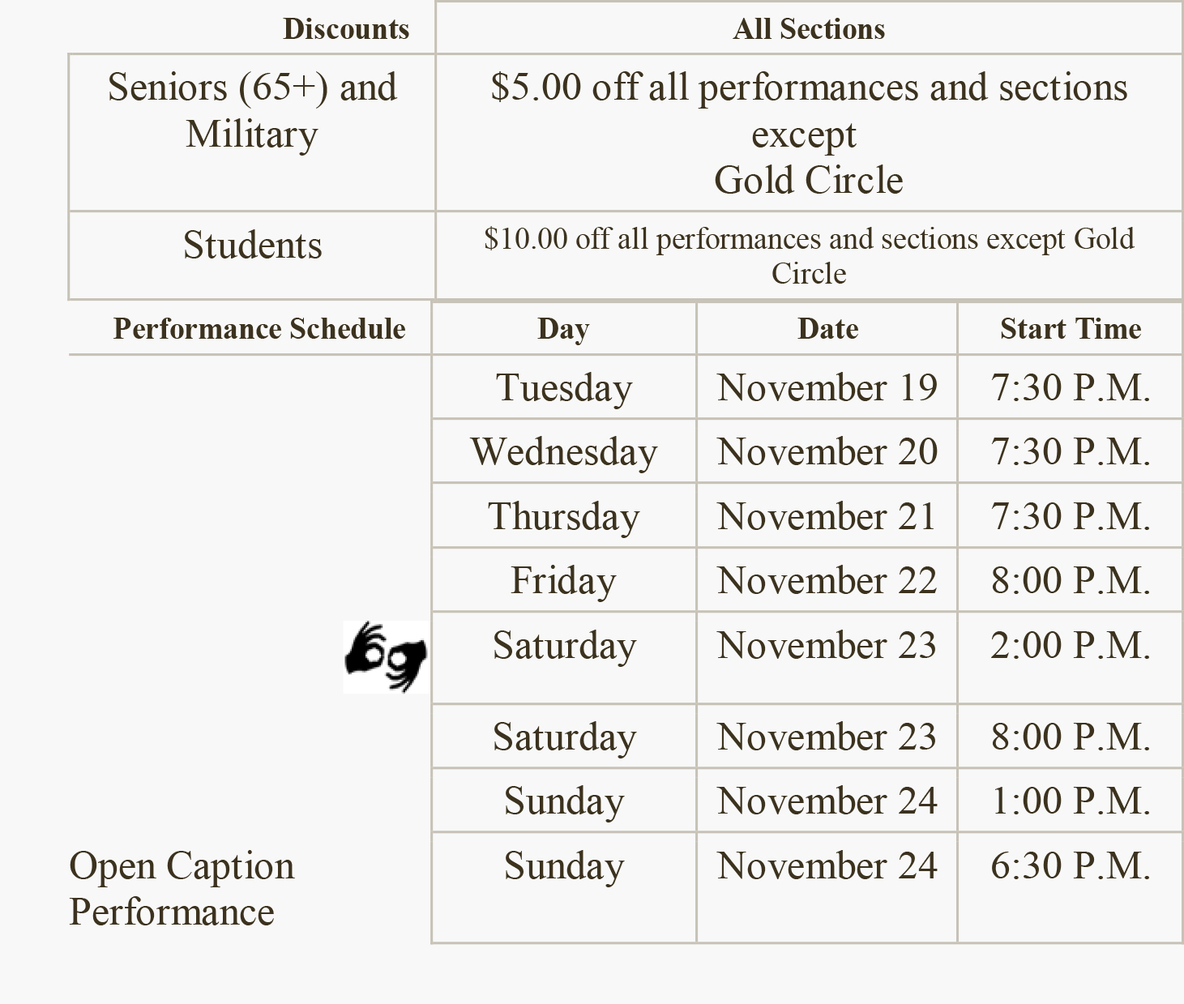1184x1004 pixels.
Task: Select the November 22 date cell
Action: click(x=827, y=580)
